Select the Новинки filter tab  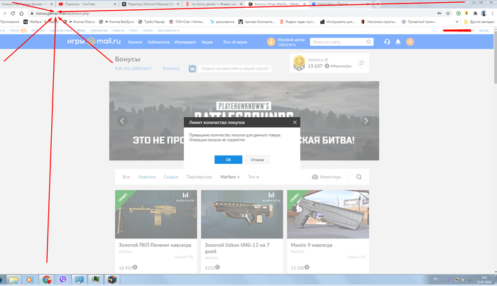click(x=147, y=177)
